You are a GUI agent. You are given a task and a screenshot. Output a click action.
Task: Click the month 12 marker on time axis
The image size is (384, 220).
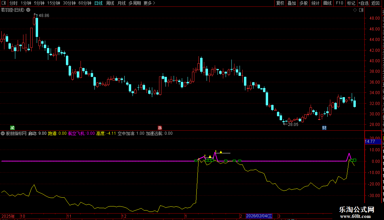(x=124, y=216)
